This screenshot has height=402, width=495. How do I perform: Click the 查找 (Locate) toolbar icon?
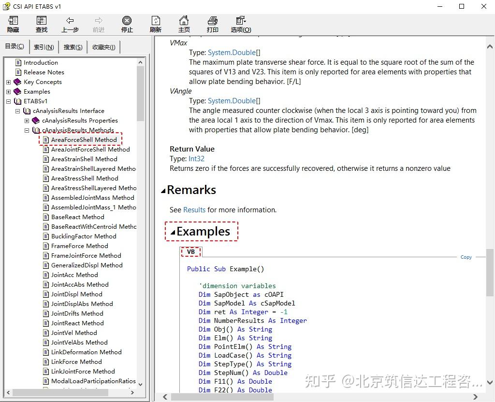point(41,24)
